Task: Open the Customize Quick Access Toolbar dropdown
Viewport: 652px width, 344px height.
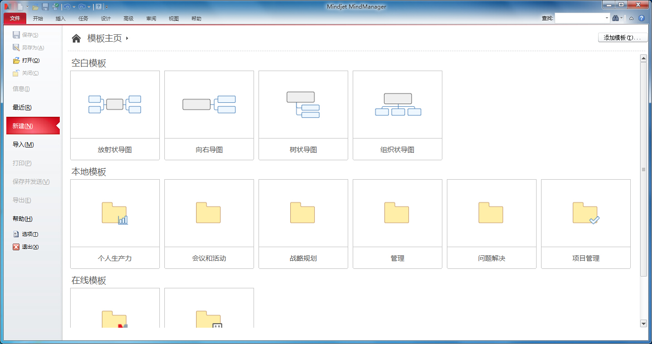Action: (106, 6)
